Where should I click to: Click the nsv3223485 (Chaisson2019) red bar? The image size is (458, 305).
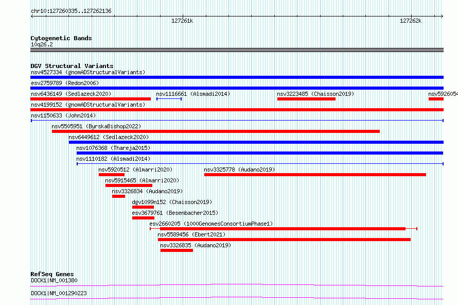pos(306,99)
